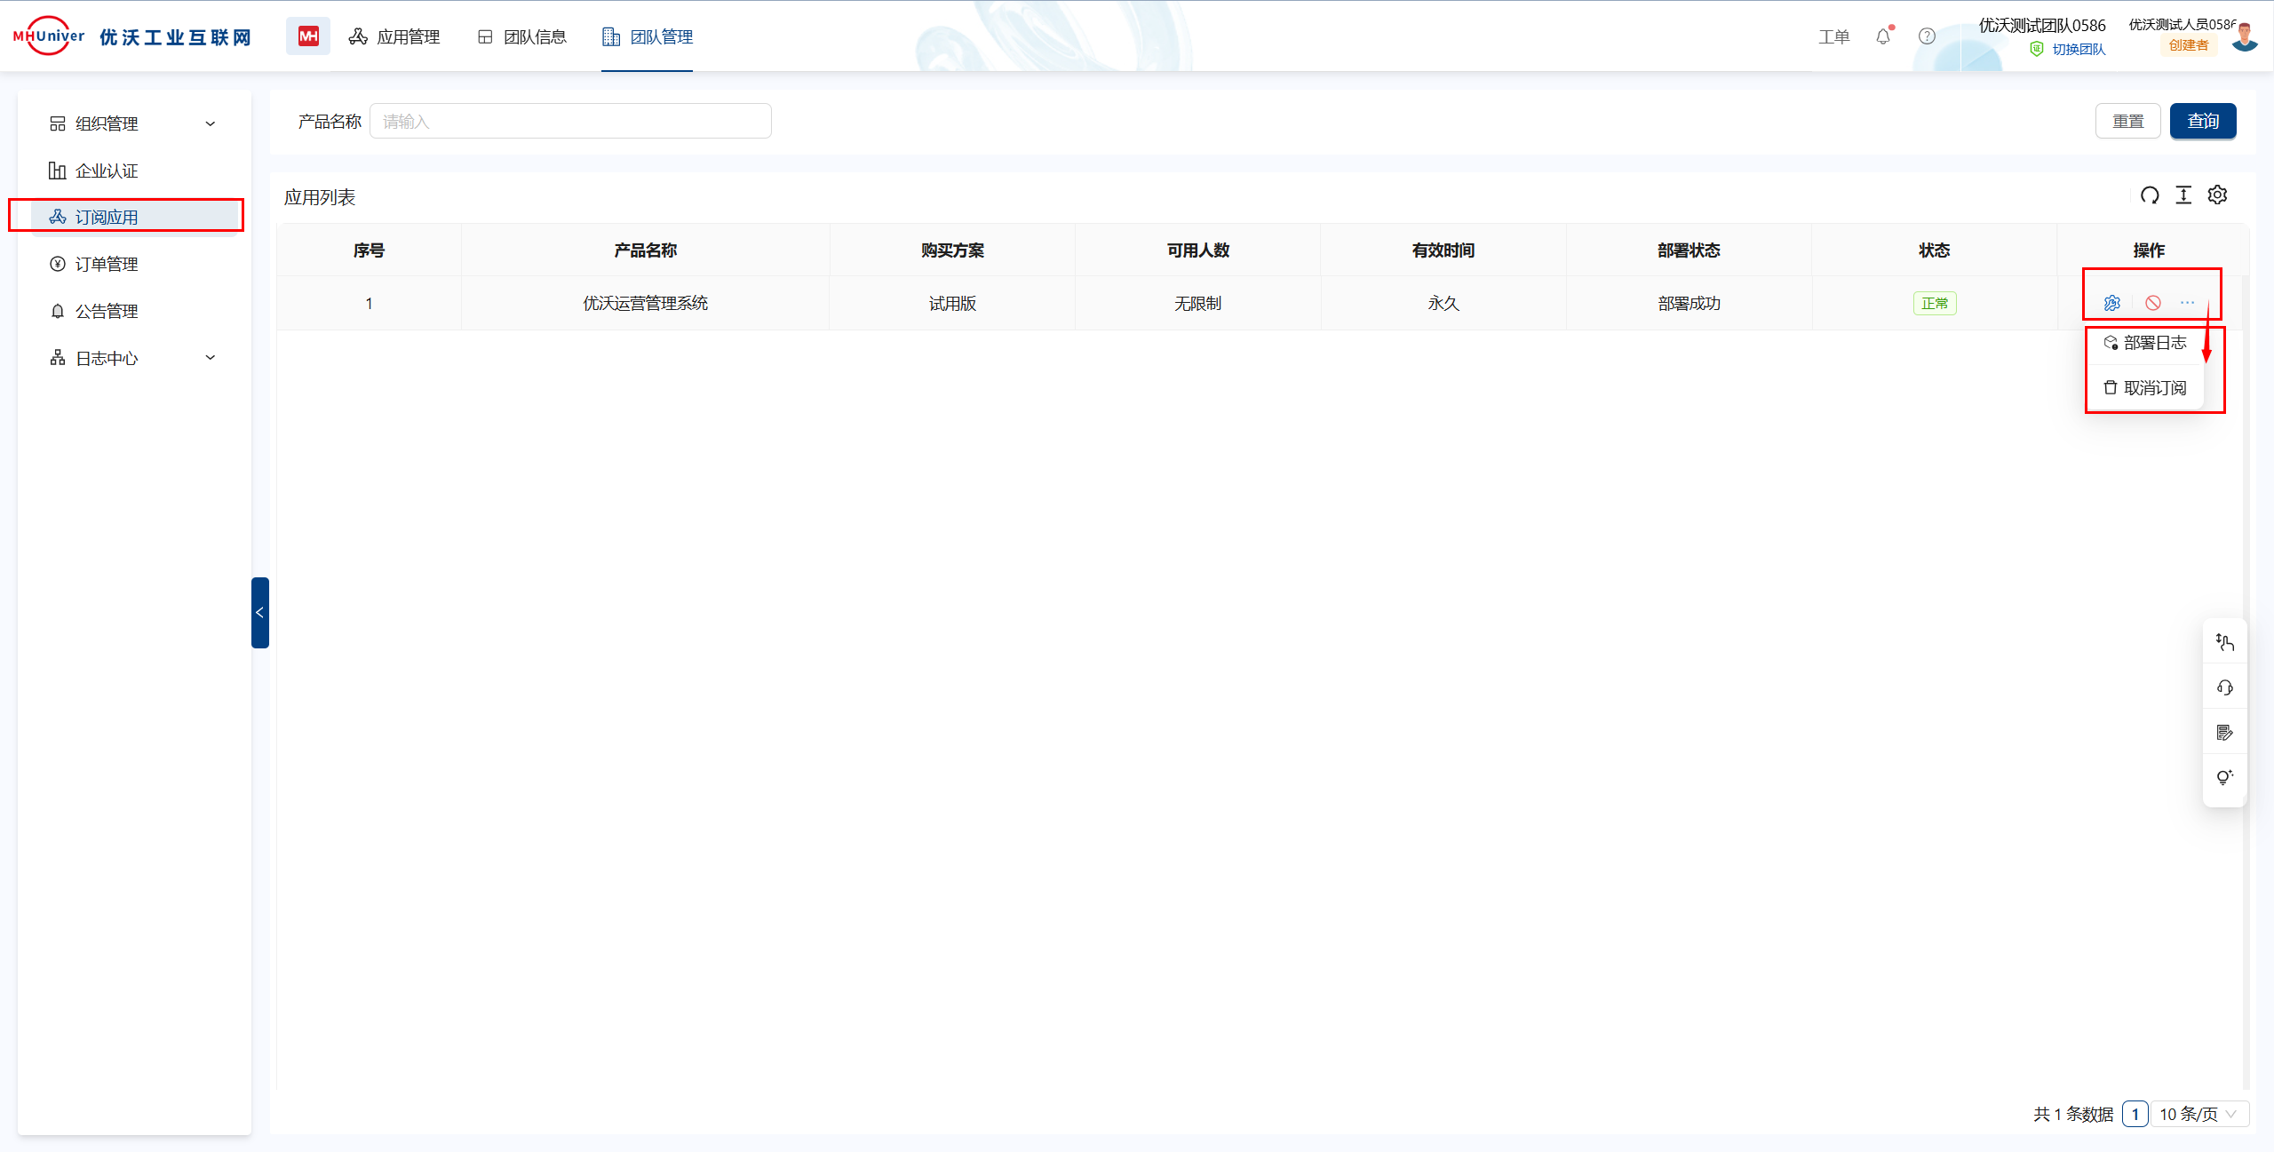
Task: Click the red disable icon in the operations column
Action: point(2153,304)
